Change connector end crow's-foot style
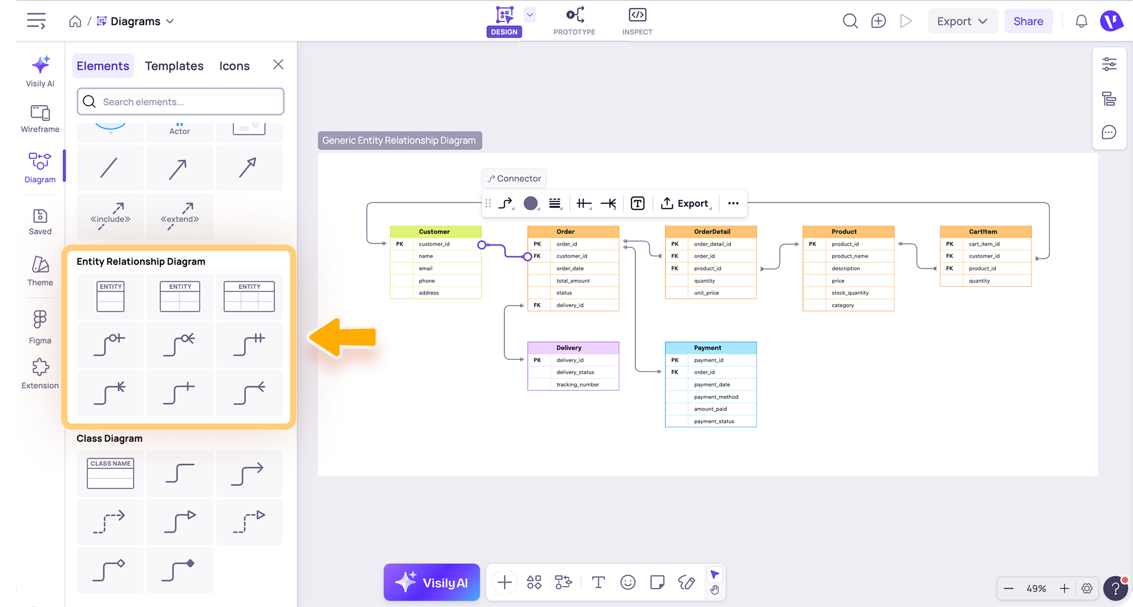The height and width of the screenshot is (607, 1133). [609, 203]
